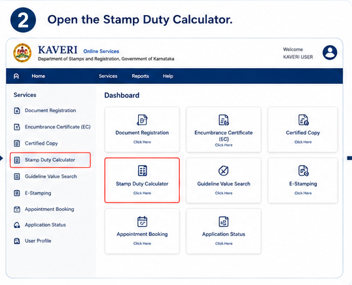Click E-Stamping card title text
This screenshot has height=285, width=352.
pyautogui.click(x=303, y=184)
